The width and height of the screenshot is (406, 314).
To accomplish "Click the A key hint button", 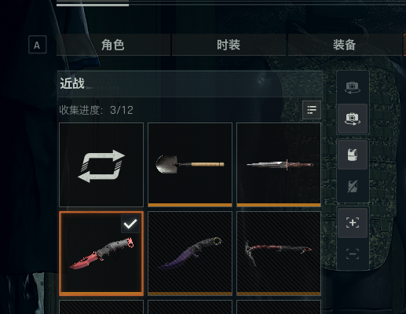I will [38, 45].
